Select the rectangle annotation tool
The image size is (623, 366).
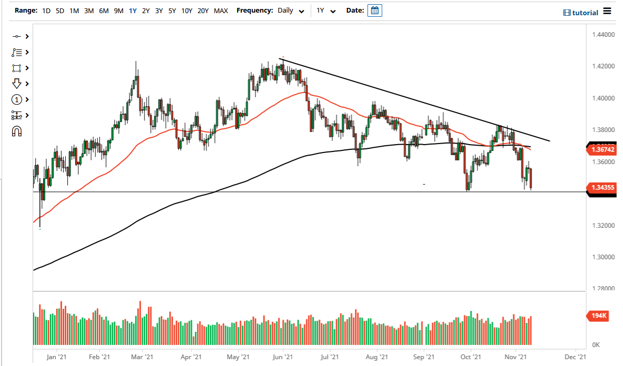[x=16, y=68]
